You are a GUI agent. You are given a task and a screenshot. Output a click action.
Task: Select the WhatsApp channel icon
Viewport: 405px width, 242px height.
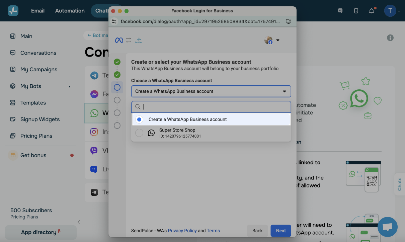click(94, 113)
